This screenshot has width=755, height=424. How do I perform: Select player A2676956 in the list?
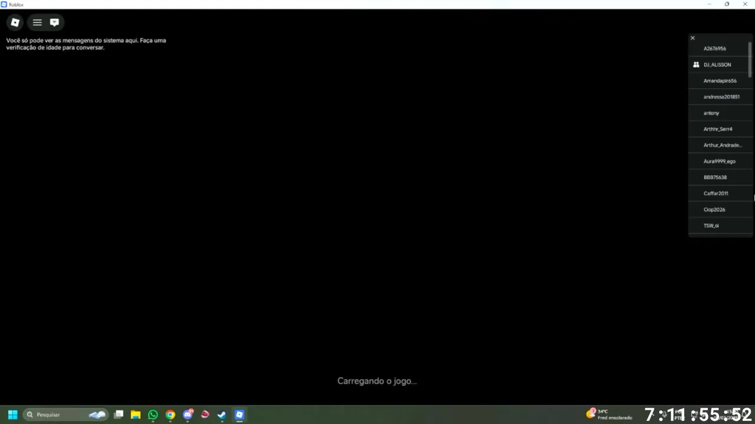720,48
